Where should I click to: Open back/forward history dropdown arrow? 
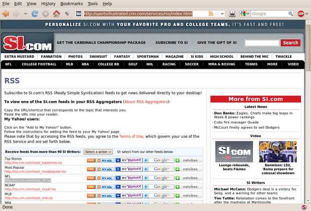coord(26,14)
